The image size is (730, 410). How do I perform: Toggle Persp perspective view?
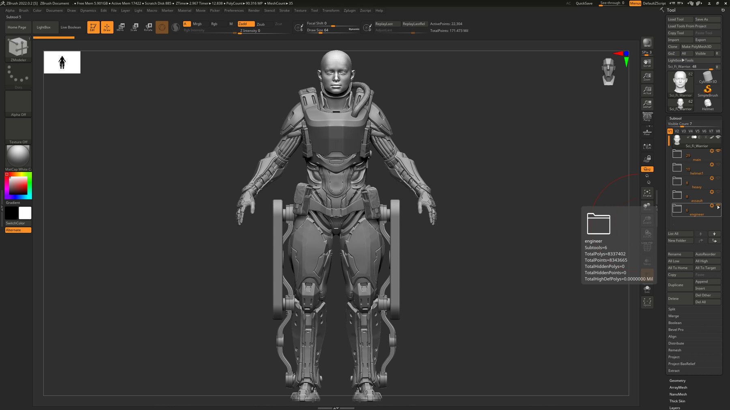tap(647, 117)
